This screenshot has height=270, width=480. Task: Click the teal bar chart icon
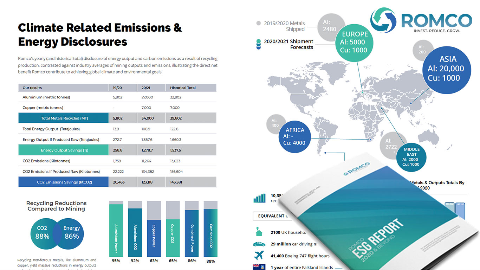click(x=260, y=198)
